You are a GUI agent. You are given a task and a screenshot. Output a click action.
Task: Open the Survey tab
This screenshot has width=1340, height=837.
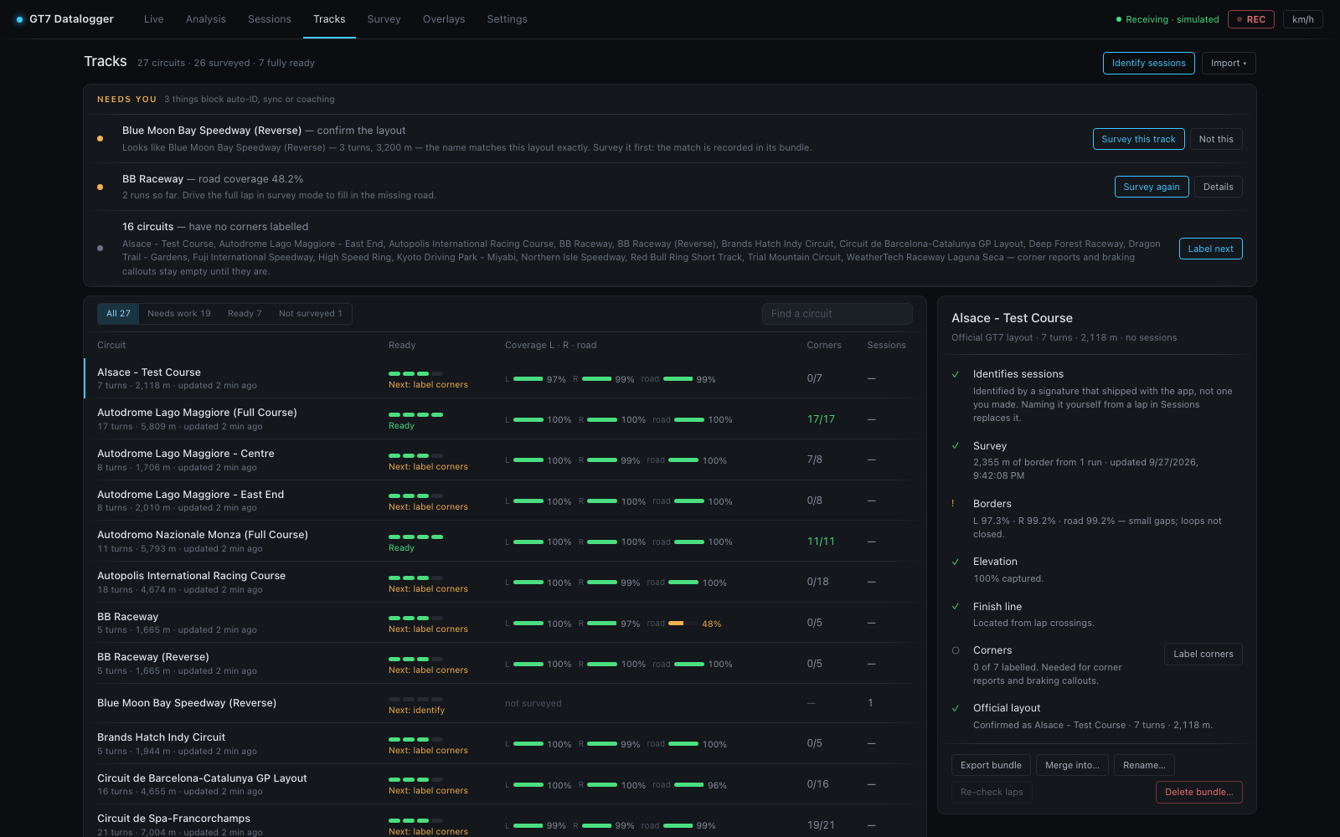[384, 19]
